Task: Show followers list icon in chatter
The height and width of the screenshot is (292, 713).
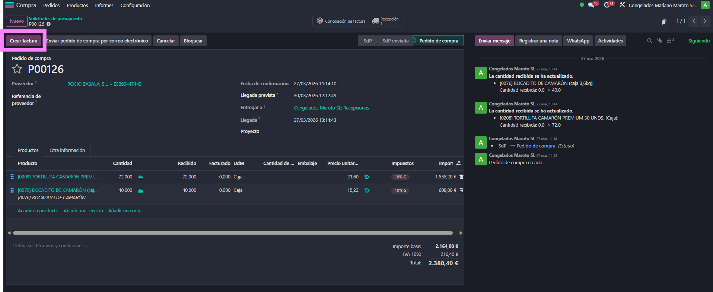Action: (670, 41)
